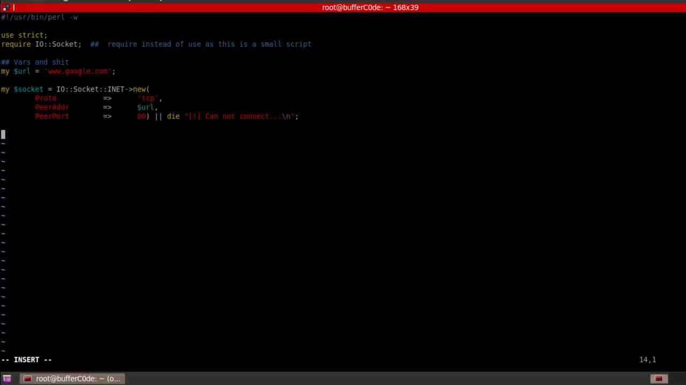
Task: Click the comment 'require instead of use as this is a small script'
Action: pyautogui.click(x=209, y=44)
